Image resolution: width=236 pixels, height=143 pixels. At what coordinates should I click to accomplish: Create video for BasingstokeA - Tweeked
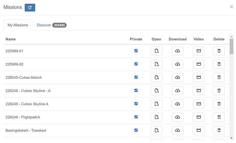(x=199, y=130)
